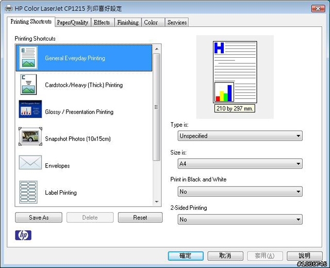Select the Label Printing shortcut icon
This screenshot has height=268, width=330.
click(28, 192)
